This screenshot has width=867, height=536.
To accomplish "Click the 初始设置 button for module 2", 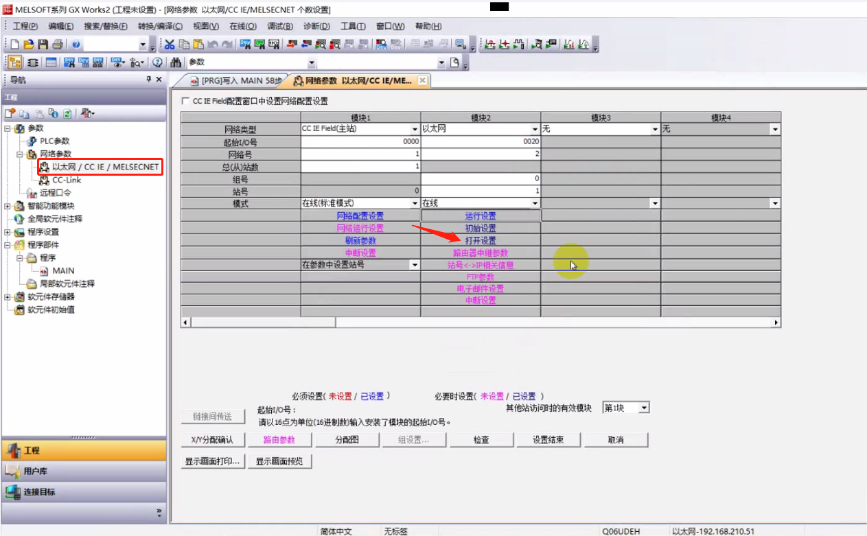I will [481, 229].
